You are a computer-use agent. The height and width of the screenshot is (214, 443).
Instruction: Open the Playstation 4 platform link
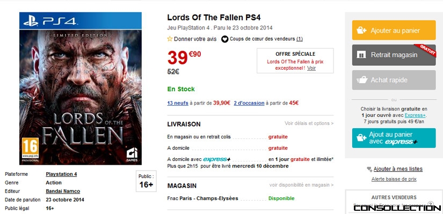click(61, 174)
